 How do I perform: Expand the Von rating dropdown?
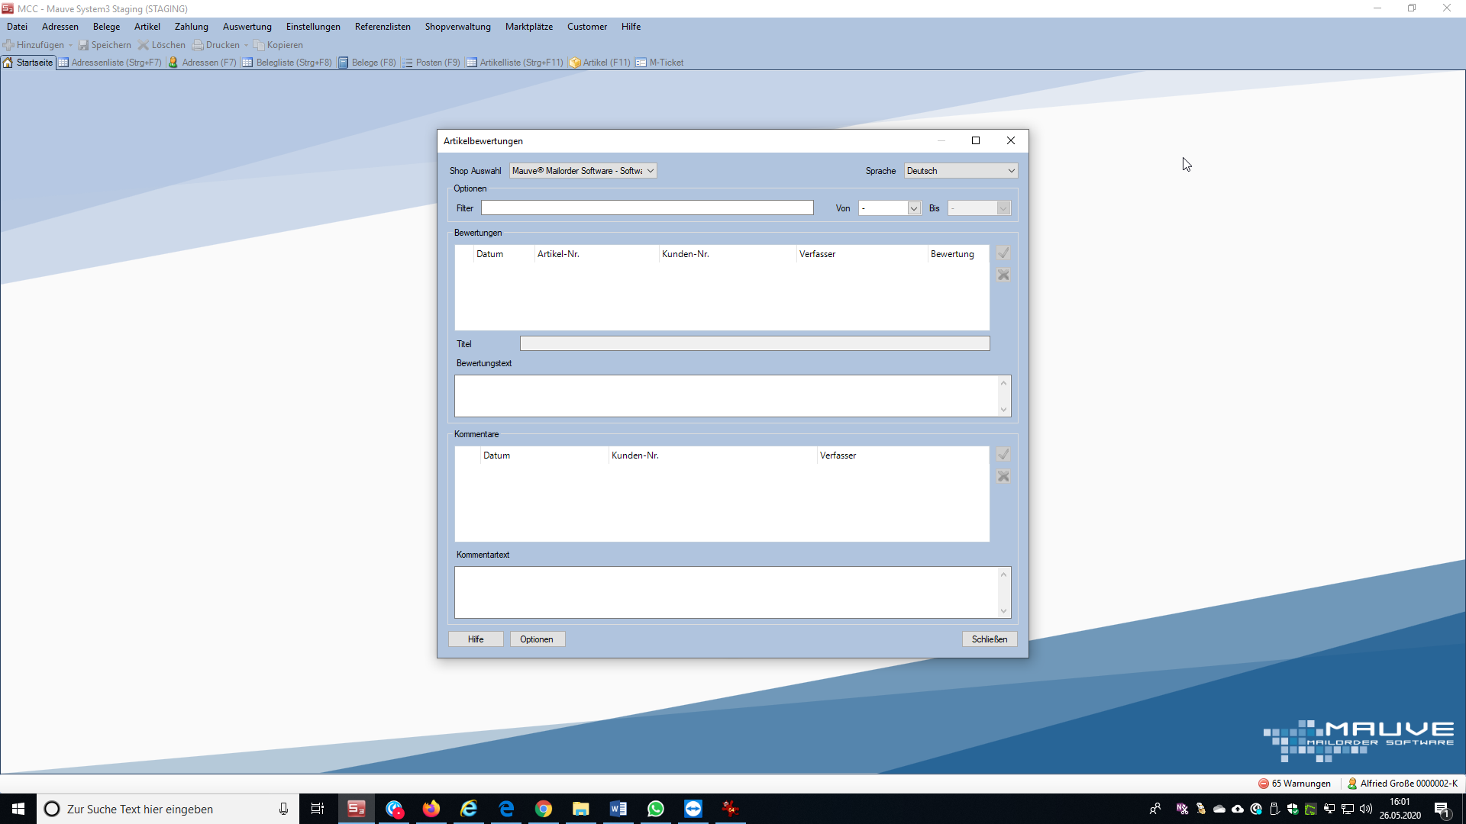click(913, 208)
